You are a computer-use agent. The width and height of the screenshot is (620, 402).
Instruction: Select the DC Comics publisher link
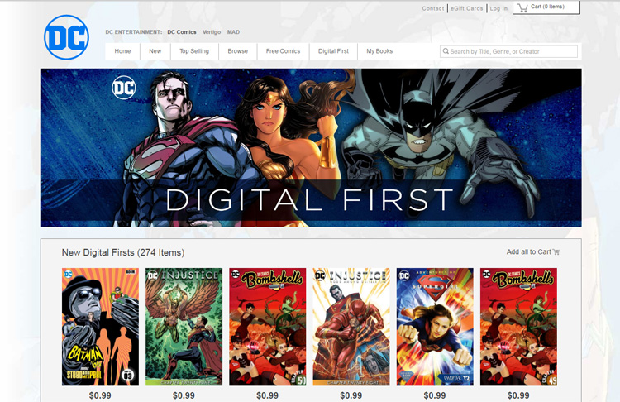[182, 32]
